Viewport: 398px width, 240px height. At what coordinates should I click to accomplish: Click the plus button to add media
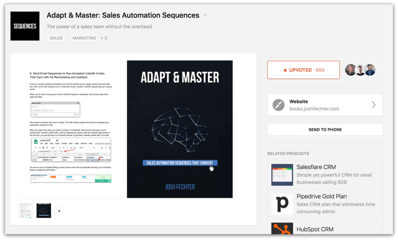(59, 211)
